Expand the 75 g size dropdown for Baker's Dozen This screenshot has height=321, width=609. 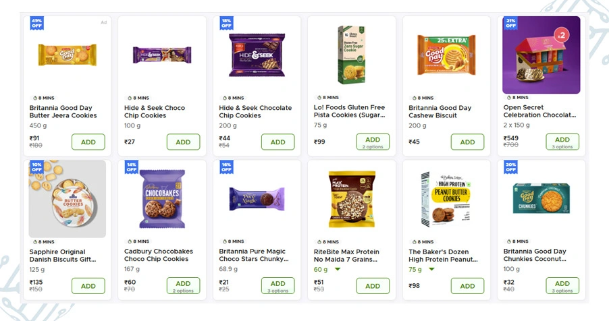[x=432, y=270]
